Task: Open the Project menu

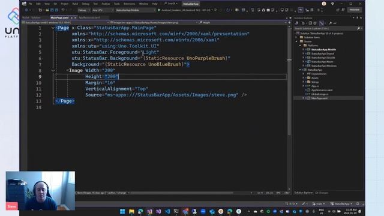Action: pos(64,4)
